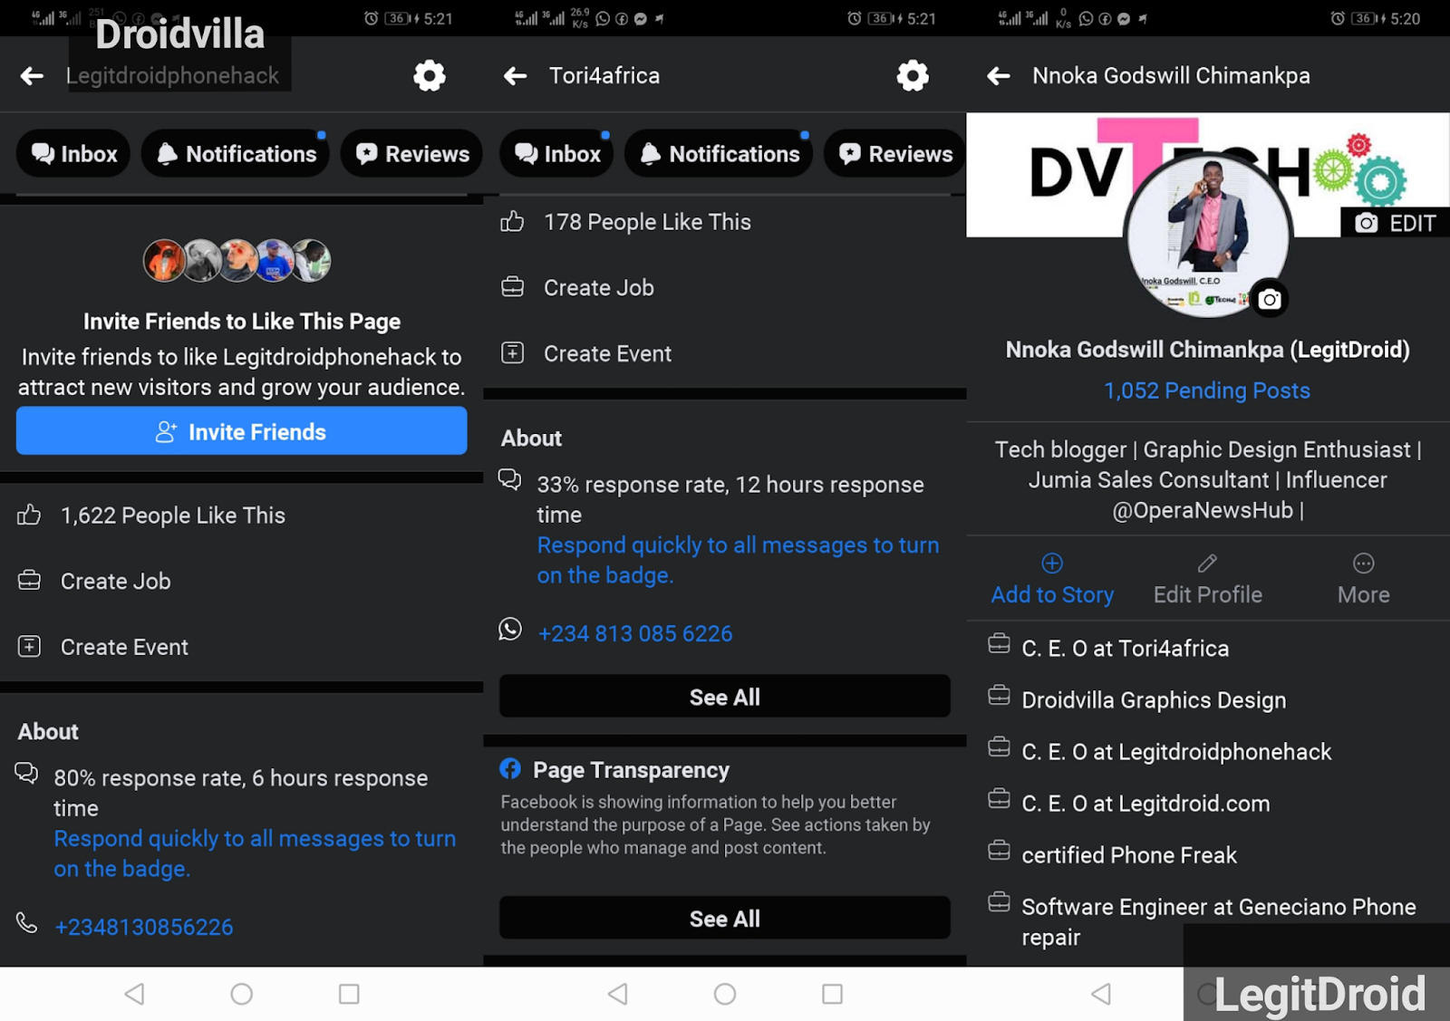Switch to Notifications on the Tori4africa page
Viewport: 1450px width, 1021px height.
point(719,154)
